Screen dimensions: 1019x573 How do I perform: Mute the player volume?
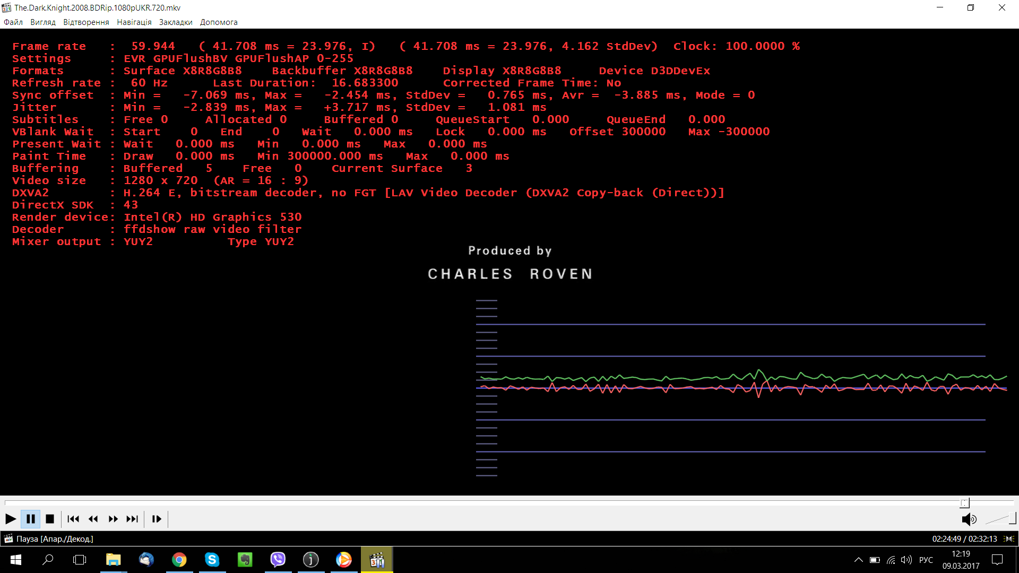[x=969, y=519]
